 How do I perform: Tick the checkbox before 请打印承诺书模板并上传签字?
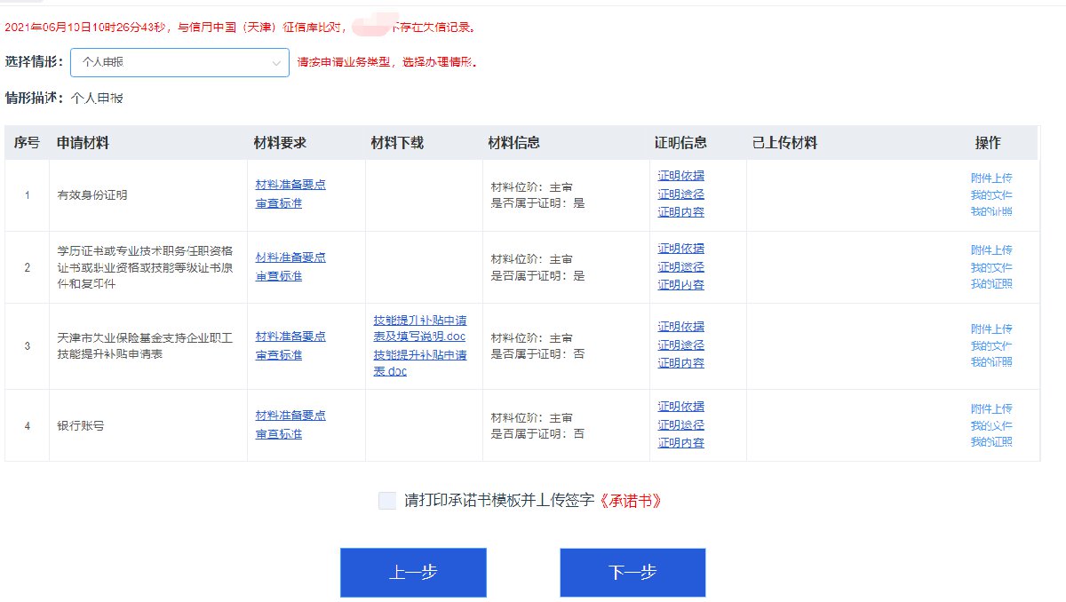click(x=386, y=501)
